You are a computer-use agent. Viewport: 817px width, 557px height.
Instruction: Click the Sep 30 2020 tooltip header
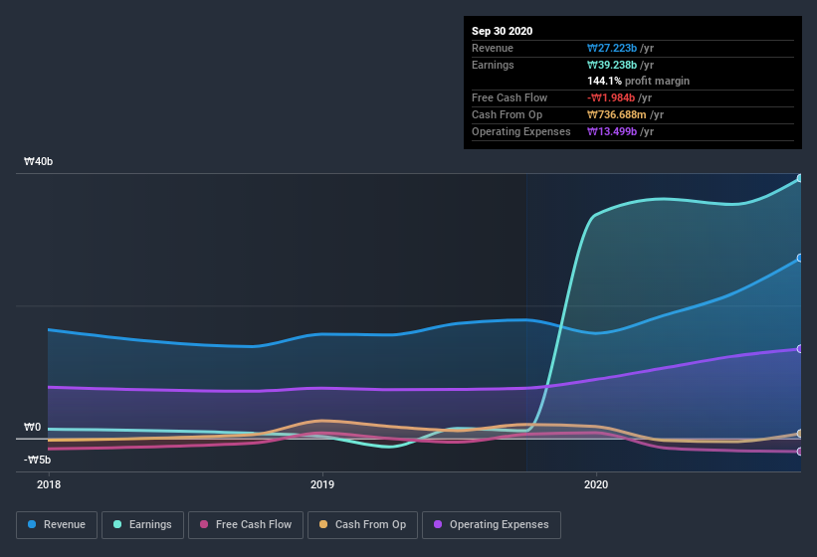503,31
